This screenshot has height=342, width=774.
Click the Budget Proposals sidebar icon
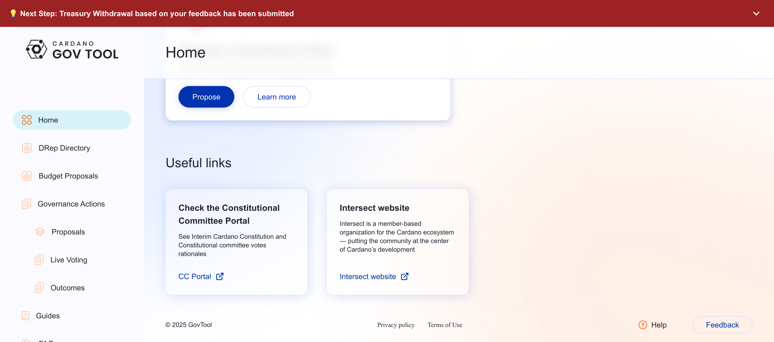pyautogui.click(x=27, y=176)
